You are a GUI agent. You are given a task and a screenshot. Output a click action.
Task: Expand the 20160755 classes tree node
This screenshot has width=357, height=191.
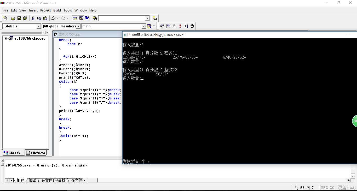6,38
